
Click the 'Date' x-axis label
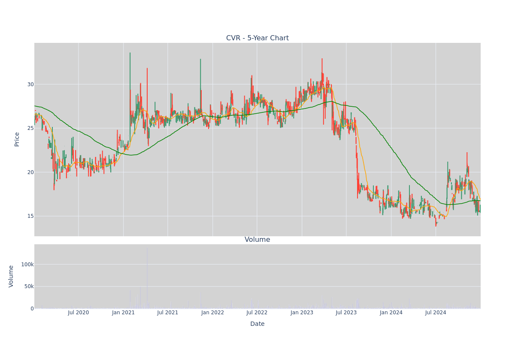coord(257,324)
